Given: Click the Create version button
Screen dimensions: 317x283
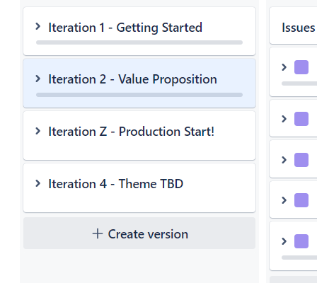Looking at the screenshot, I should click(139, 233).
